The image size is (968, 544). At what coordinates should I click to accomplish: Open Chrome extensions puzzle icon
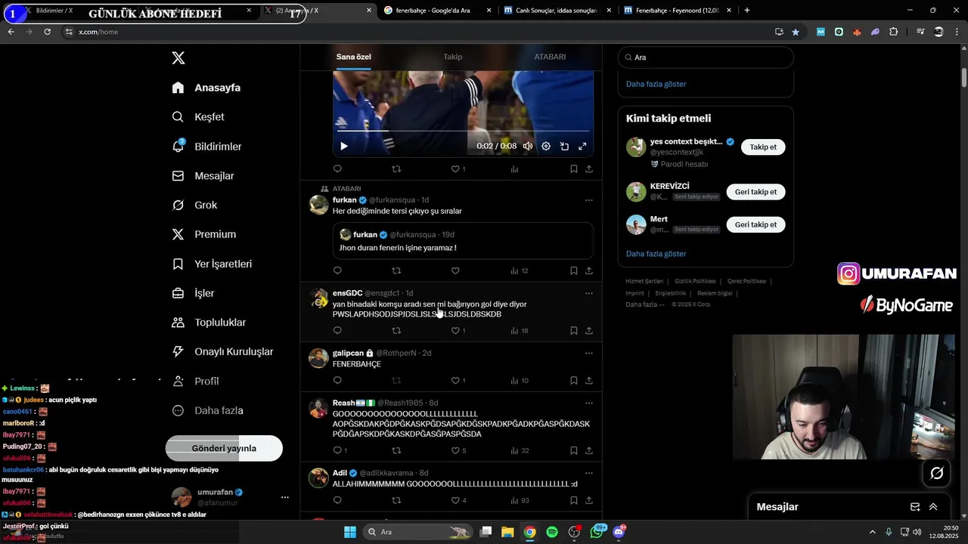click(x=894, y=32)
